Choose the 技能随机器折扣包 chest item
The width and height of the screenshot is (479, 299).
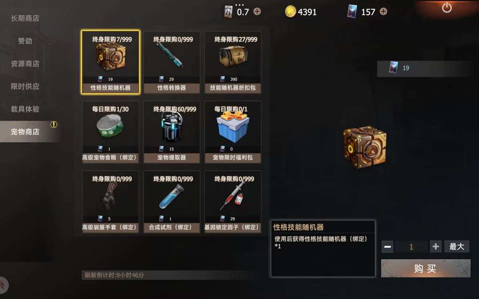[233, 62]
